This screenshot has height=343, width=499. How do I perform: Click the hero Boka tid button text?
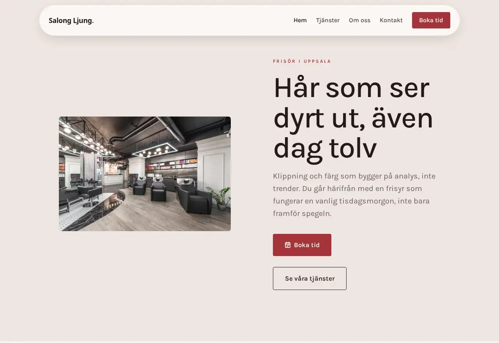pos(307,245)
